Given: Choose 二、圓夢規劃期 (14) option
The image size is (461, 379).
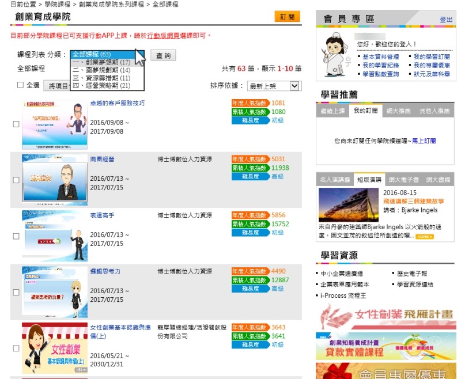Looking at the screenshot, I should coord(107,70).
